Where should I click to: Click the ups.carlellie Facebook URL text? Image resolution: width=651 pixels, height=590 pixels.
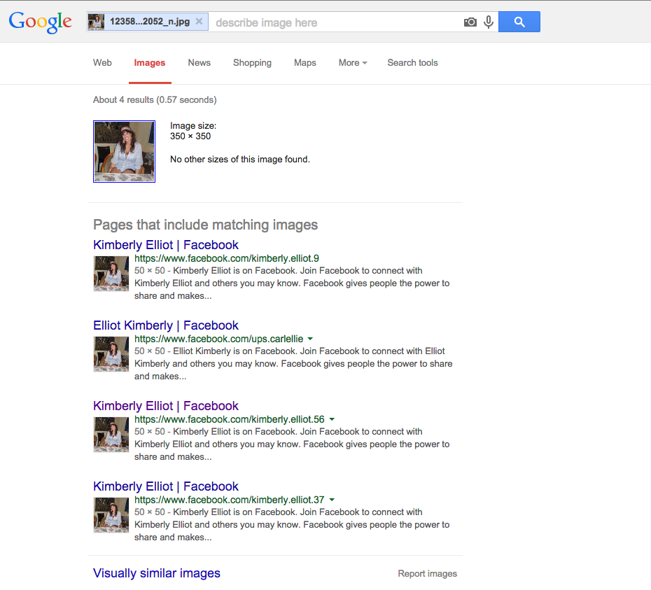[x=219, y=339]
